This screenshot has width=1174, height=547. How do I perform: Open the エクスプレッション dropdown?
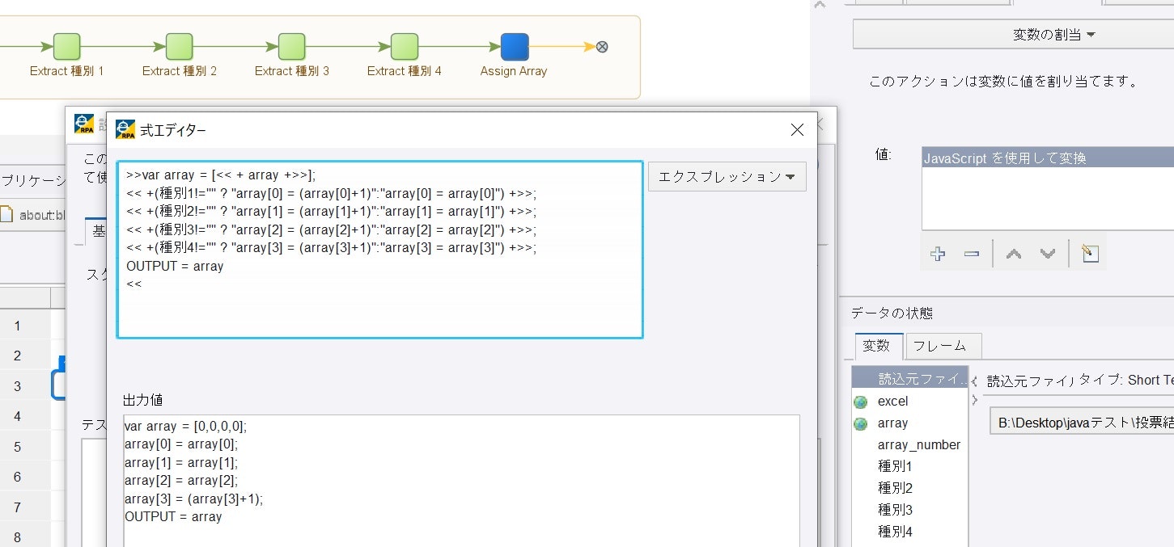tap(727, 176)
